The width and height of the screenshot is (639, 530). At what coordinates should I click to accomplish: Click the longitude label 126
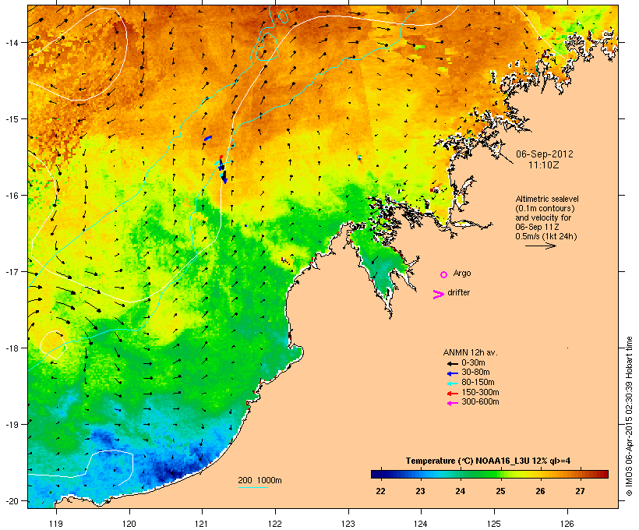567,524
